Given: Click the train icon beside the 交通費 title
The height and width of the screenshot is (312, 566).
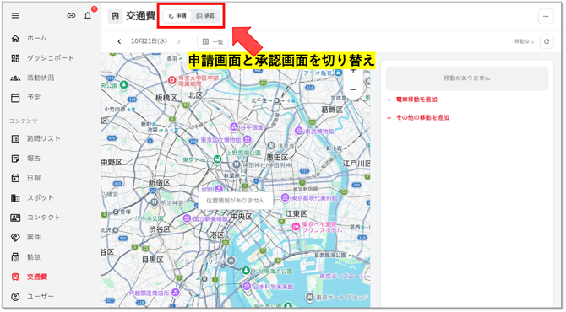Looking at the screenshot, I should (115, 16).
